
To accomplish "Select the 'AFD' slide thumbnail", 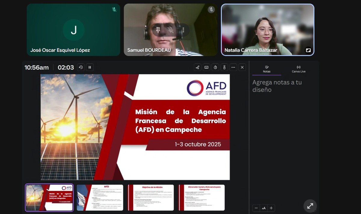I will [x=100, y=198].
